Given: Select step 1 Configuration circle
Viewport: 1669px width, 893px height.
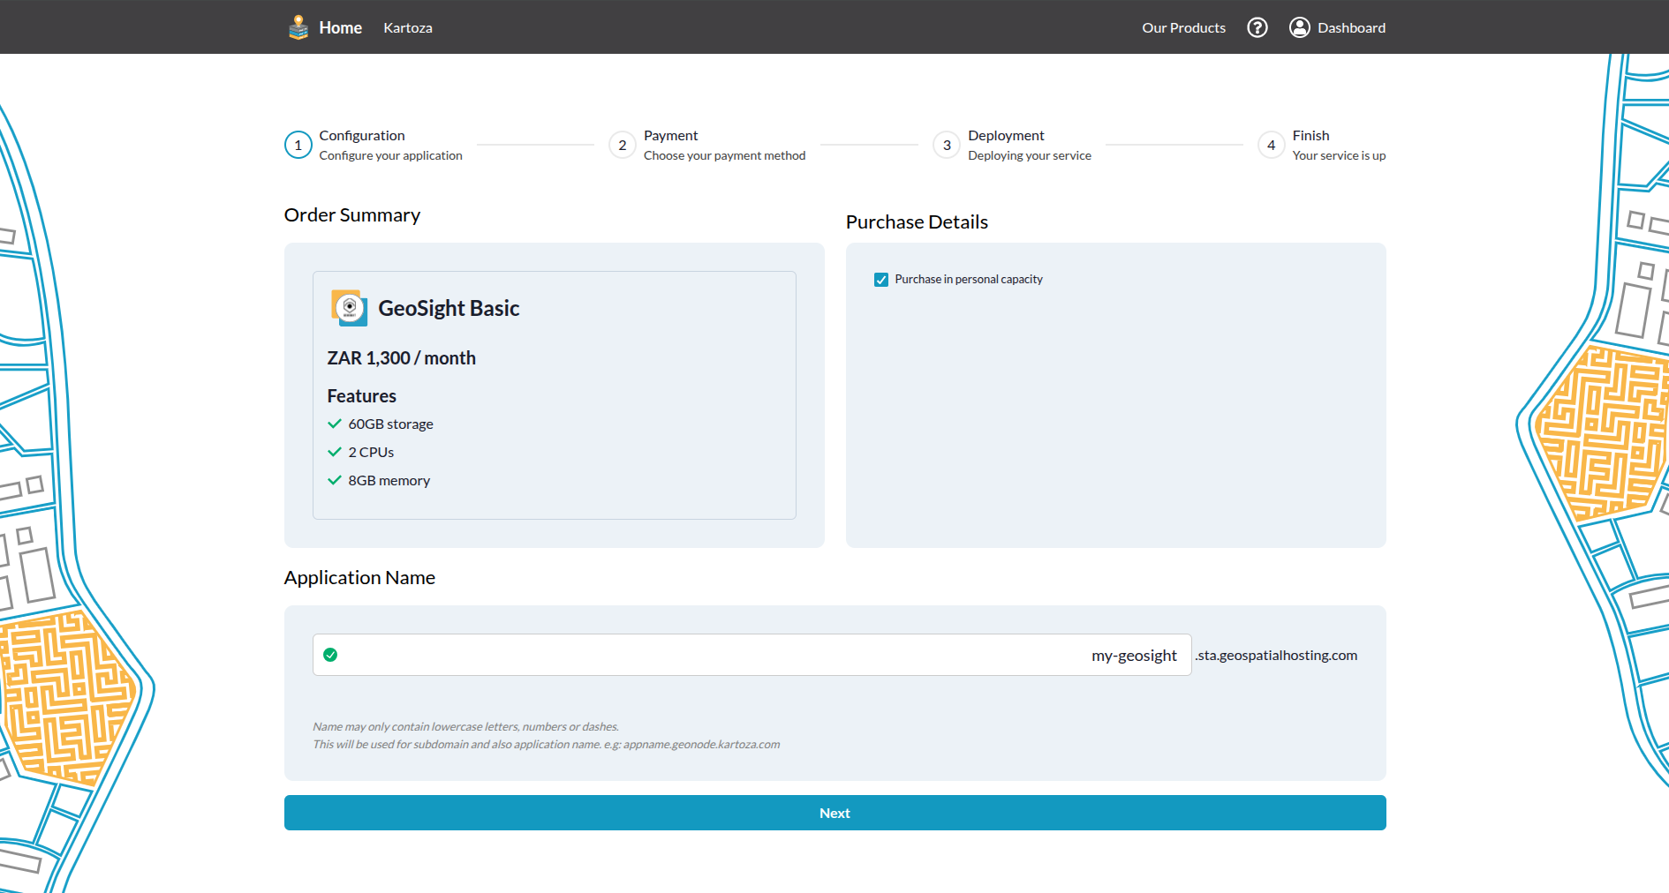Looking at the screenshot, I should click(298, 145).
